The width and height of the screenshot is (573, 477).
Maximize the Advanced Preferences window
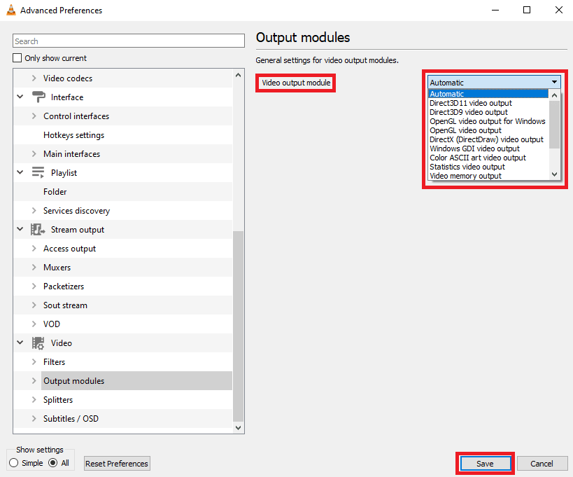[x=527, y=10]
